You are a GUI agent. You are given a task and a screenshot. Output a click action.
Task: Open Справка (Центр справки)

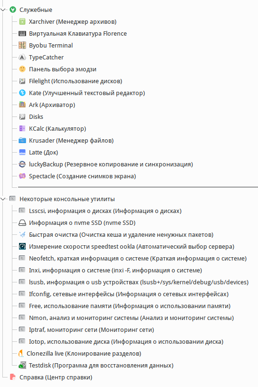coord(56,377)
